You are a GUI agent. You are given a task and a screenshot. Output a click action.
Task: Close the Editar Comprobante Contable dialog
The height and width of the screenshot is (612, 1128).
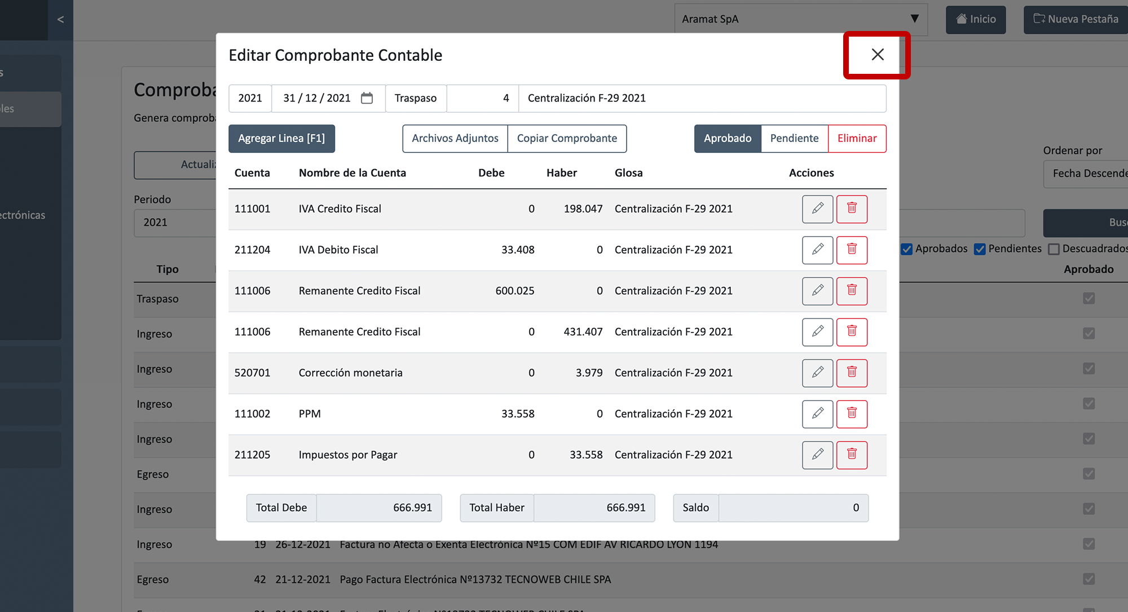pyautogui.click(x=877, y=55)
